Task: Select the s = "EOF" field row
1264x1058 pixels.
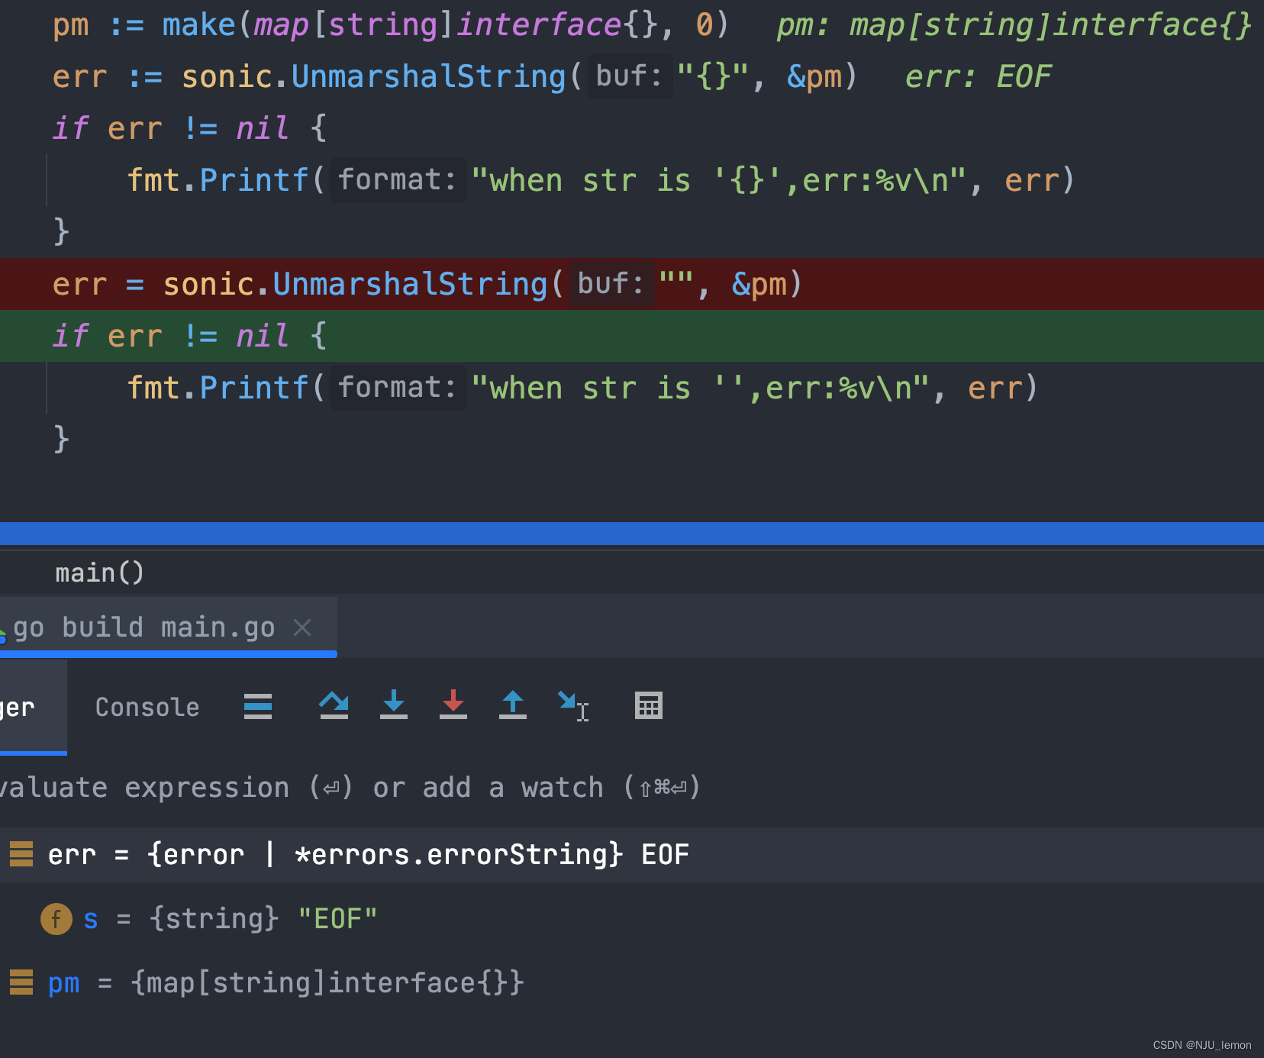Action: coord(632,919)
